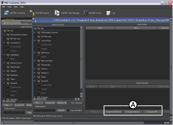Click 'FBX file loaded. 56929 nodes found' status text
The image size is (173, 125).
pyautogui.click(x=47, y=116)
